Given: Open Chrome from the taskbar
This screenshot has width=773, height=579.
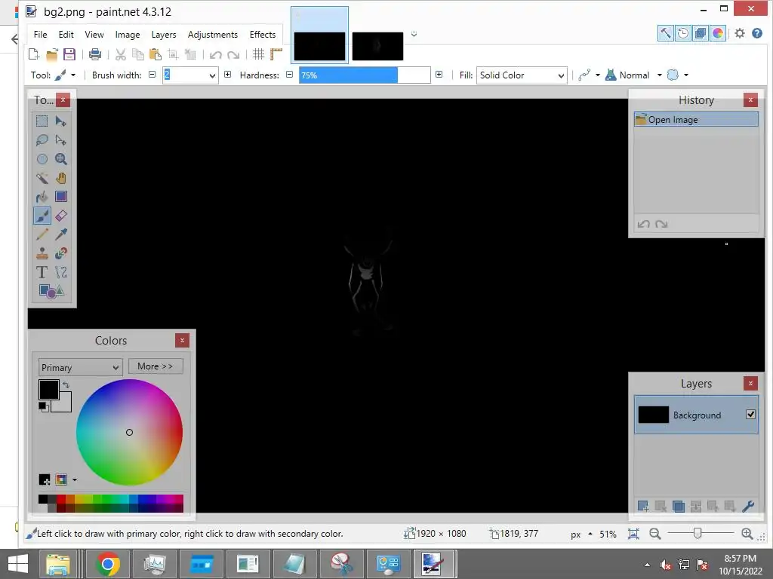Looking at the screenshot, I should click(x=108, y=564).
